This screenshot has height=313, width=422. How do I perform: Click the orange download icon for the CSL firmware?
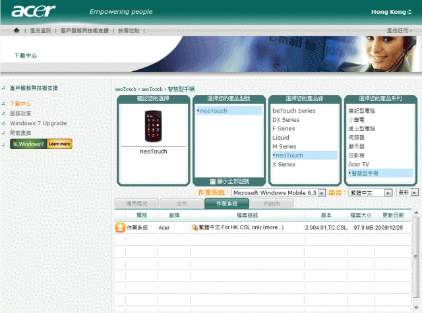(x=120, y=227)
